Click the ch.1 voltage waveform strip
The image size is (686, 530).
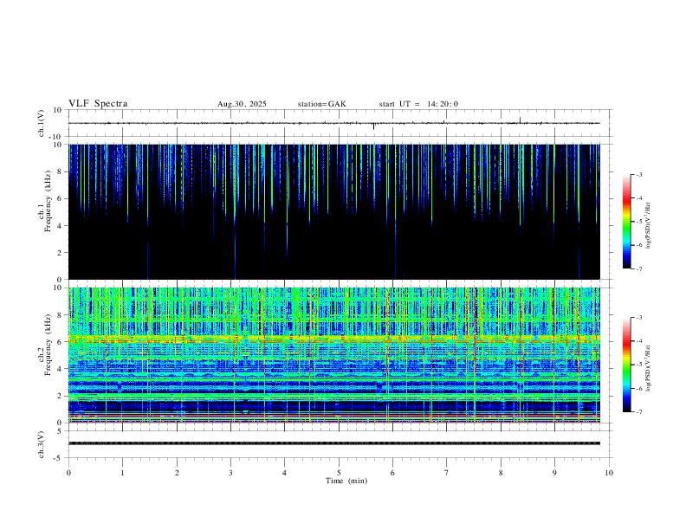333,123
